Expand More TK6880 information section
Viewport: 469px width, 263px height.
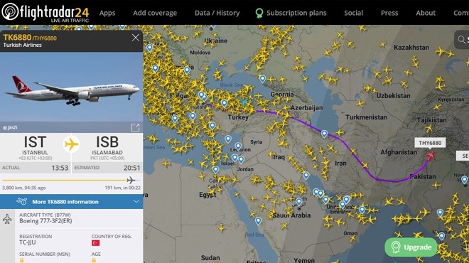pyautogui.click(x=72, y=202)
